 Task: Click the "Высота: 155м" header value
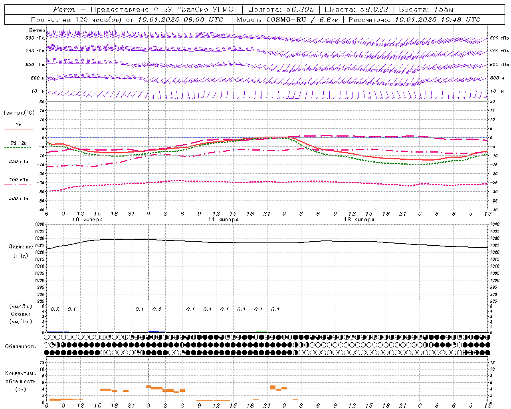pos(426,10)
